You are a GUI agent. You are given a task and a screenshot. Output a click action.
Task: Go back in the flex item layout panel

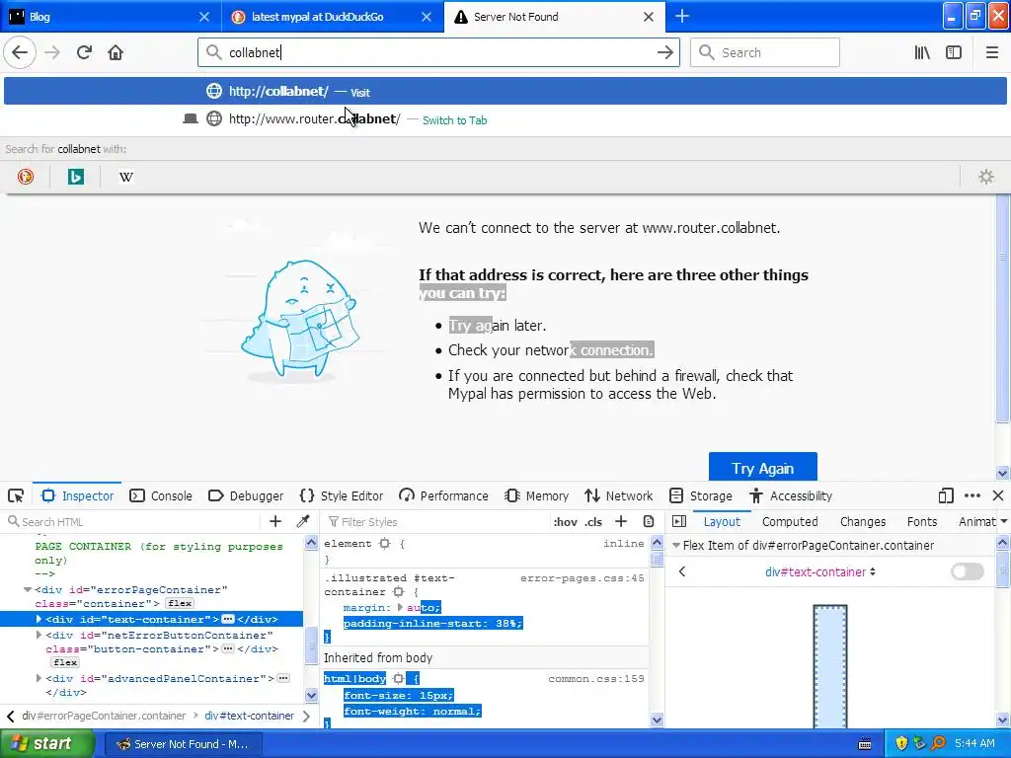click(x=682, y=571)
